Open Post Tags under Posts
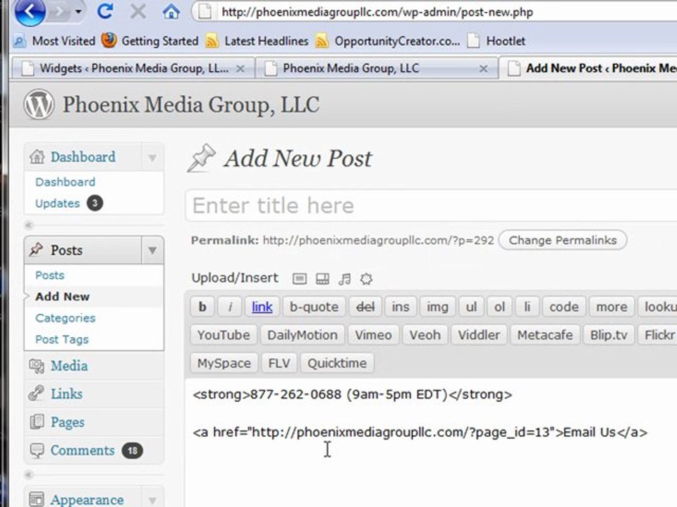 62,339
